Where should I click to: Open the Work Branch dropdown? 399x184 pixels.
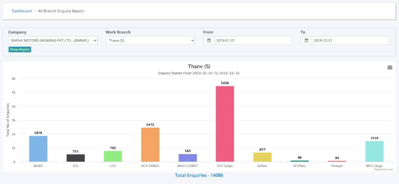(x=150, y=40)
